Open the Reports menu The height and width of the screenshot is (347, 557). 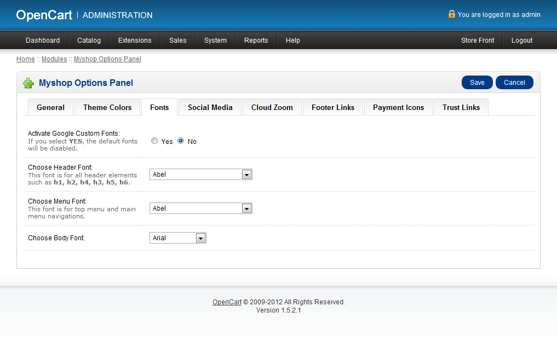tap(256, 41)
